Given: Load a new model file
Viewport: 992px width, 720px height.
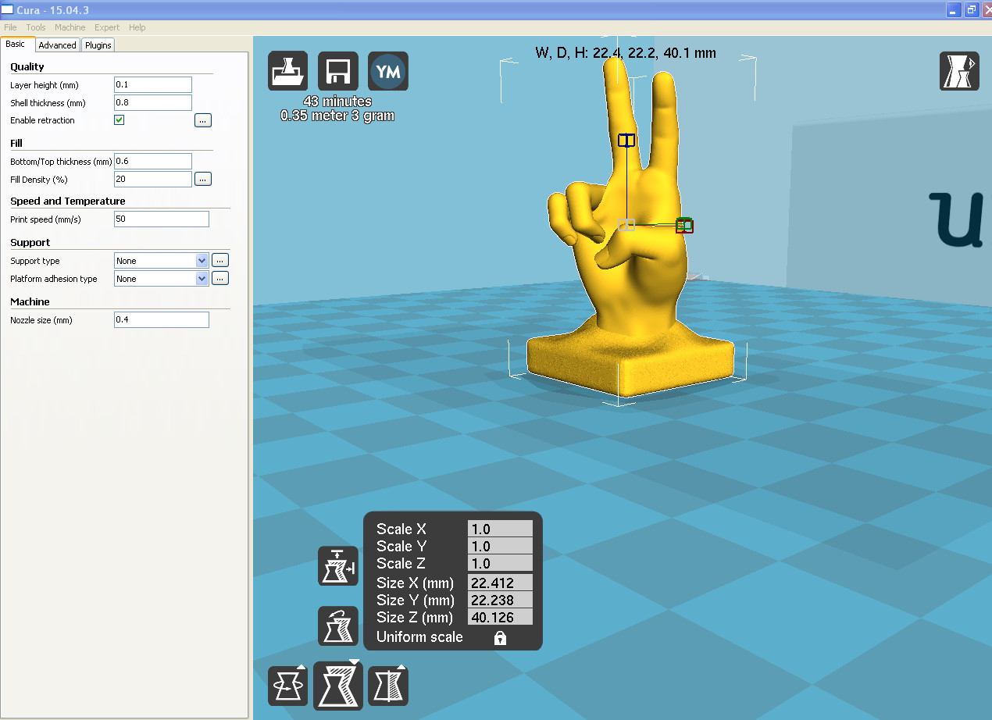Looking at the screenshot, I should click(x=287, y=71).
